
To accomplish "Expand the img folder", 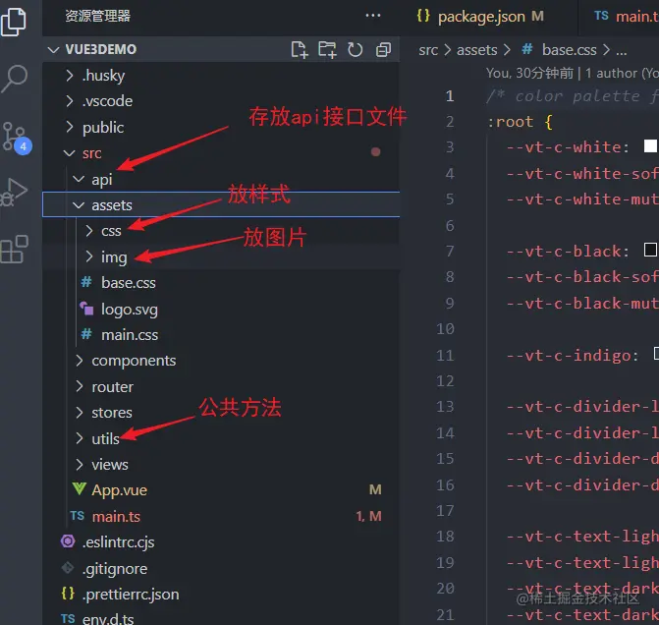I will point(88,256).
